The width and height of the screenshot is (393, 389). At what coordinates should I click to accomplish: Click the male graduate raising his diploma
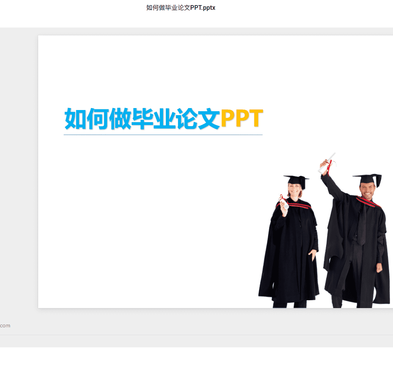coord(354,230)
